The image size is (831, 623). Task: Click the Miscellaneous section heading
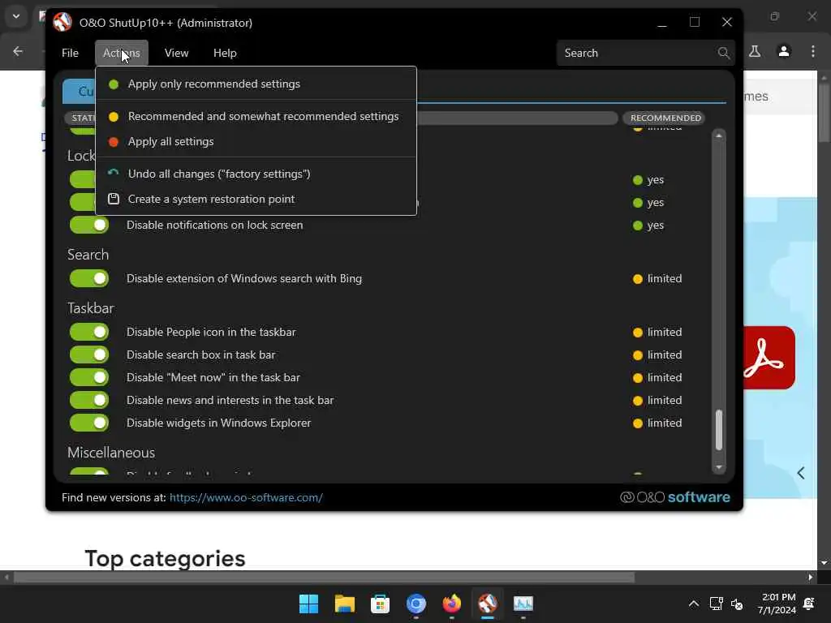111,453
